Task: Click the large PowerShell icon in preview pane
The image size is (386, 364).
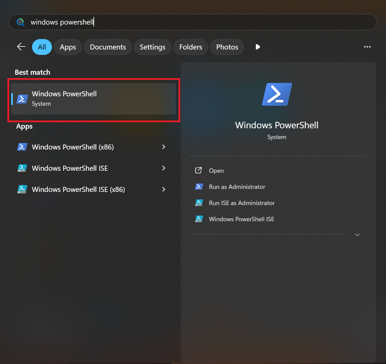Action: [x=277, y=95]
